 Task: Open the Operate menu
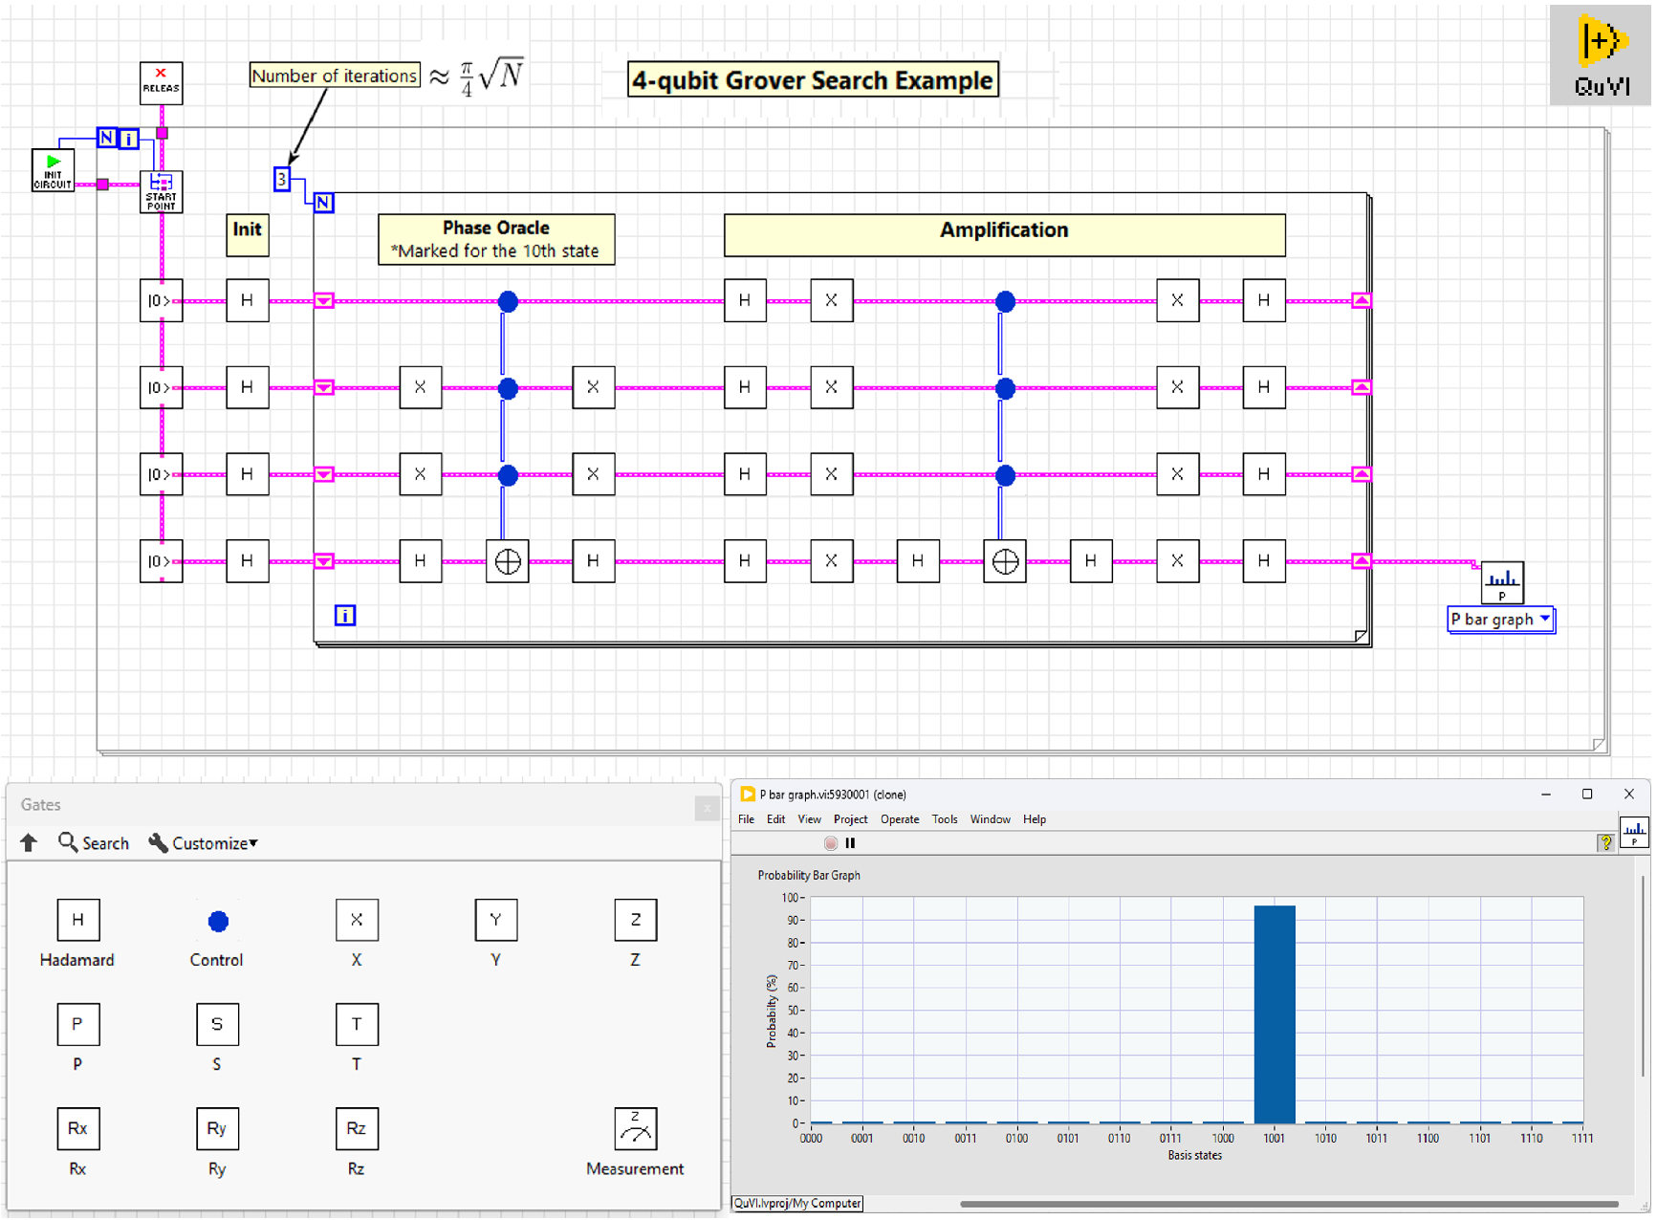click(x=900, y=818)
